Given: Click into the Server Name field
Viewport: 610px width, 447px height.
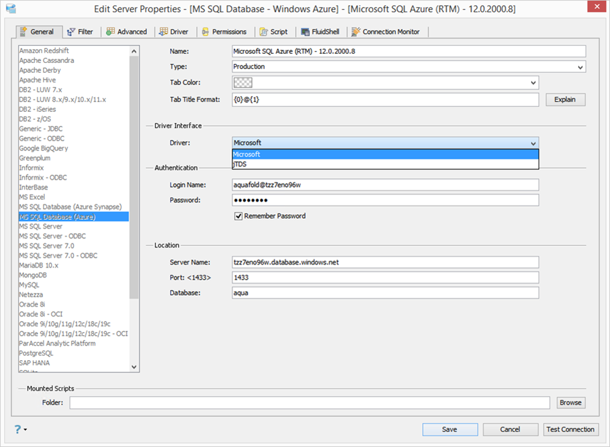Looking at the screenshot, I should point(385,262).
